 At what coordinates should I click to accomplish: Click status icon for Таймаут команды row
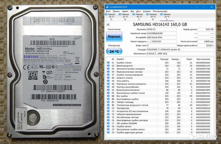point(108,102)
